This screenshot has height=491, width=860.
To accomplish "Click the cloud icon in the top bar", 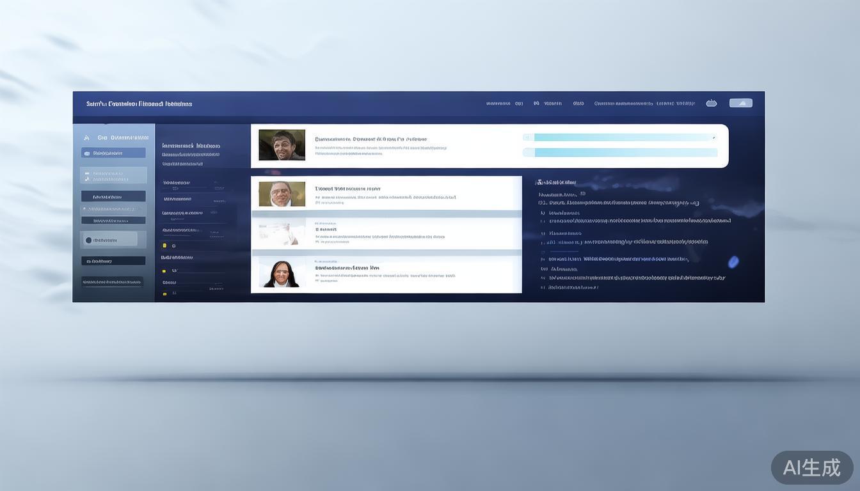I will coord(711,103).
